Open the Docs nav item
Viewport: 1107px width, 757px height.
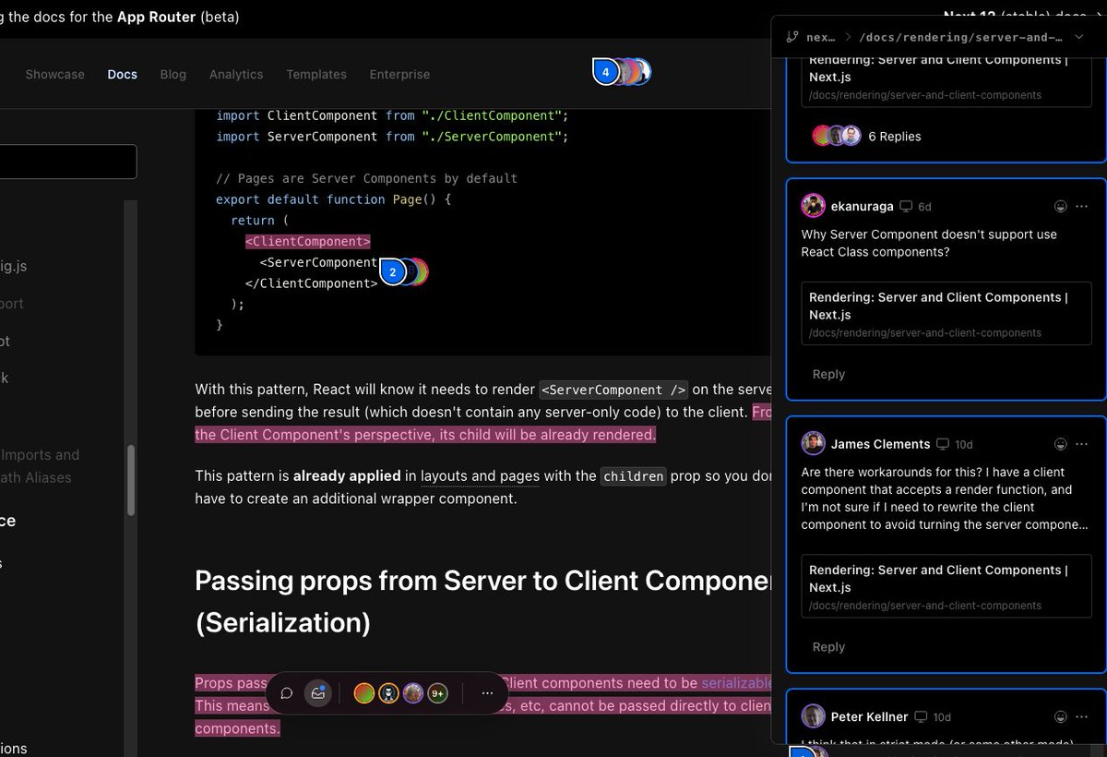tap(122, 74)
